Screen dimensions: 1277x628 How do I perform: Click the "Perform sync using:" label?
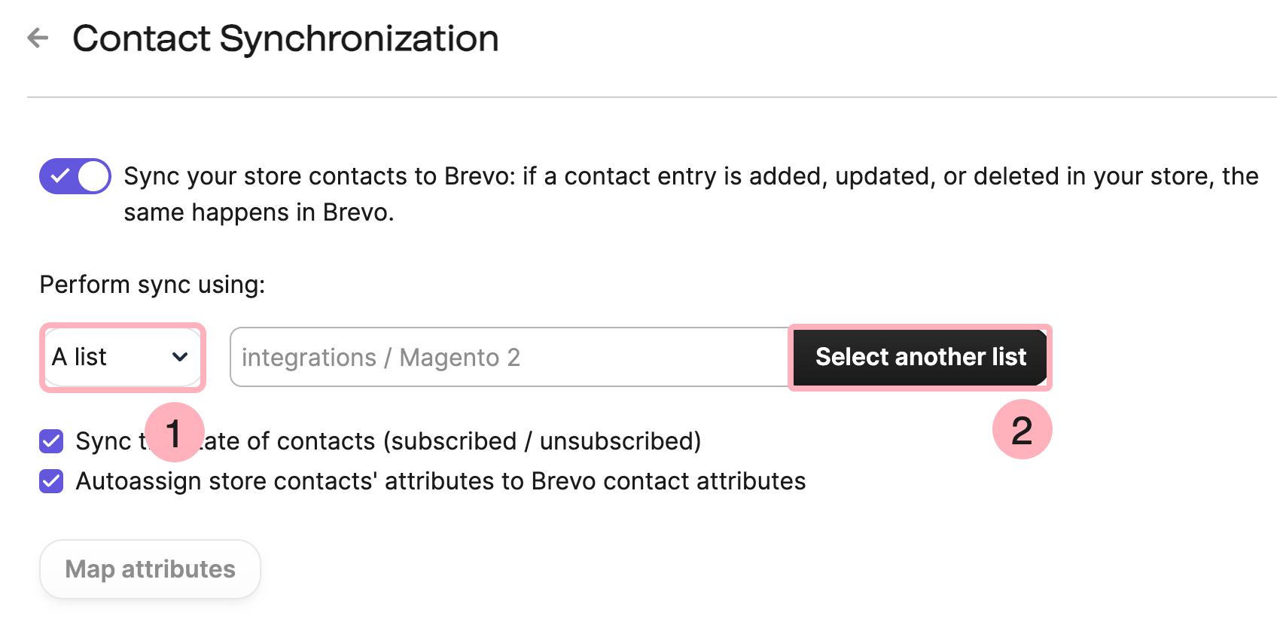152,285
